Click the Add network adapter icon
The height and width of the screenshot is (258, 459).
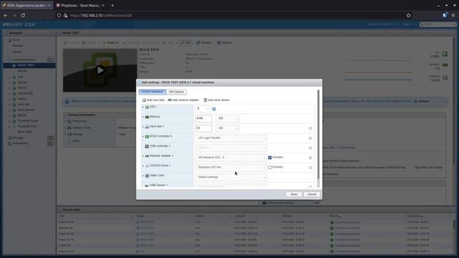(x=169, y=100)
